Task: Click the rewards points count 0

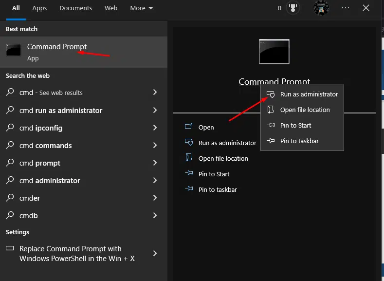Action: point(279,8)
